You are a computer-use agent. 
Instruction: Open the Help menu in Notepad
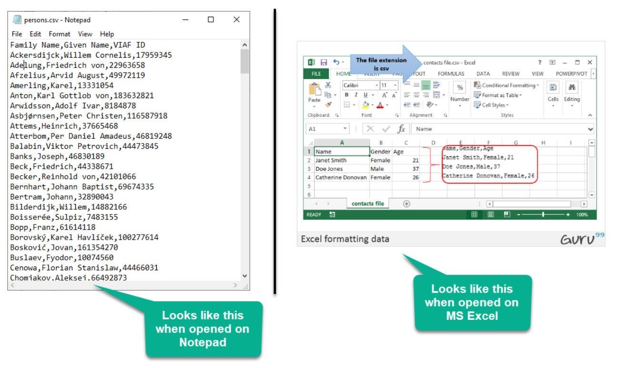pyautogui.click(x=107, y=34)
